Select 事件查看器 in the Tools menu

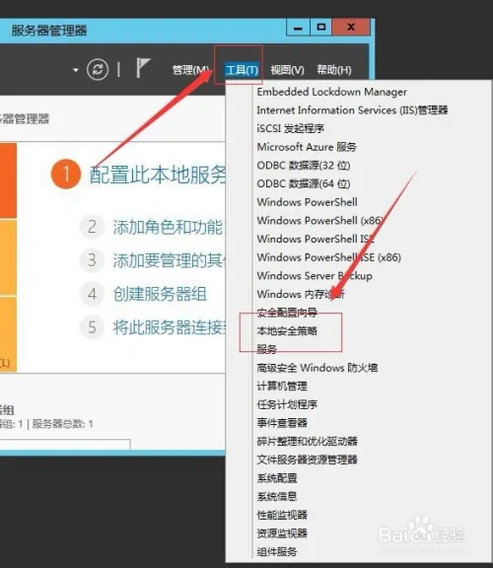(x=282, y=423)
